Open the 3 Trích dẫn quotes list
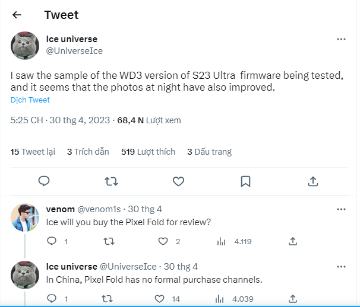Image resolution: width=360 pixels, height=307 pixels. (88, 152)
